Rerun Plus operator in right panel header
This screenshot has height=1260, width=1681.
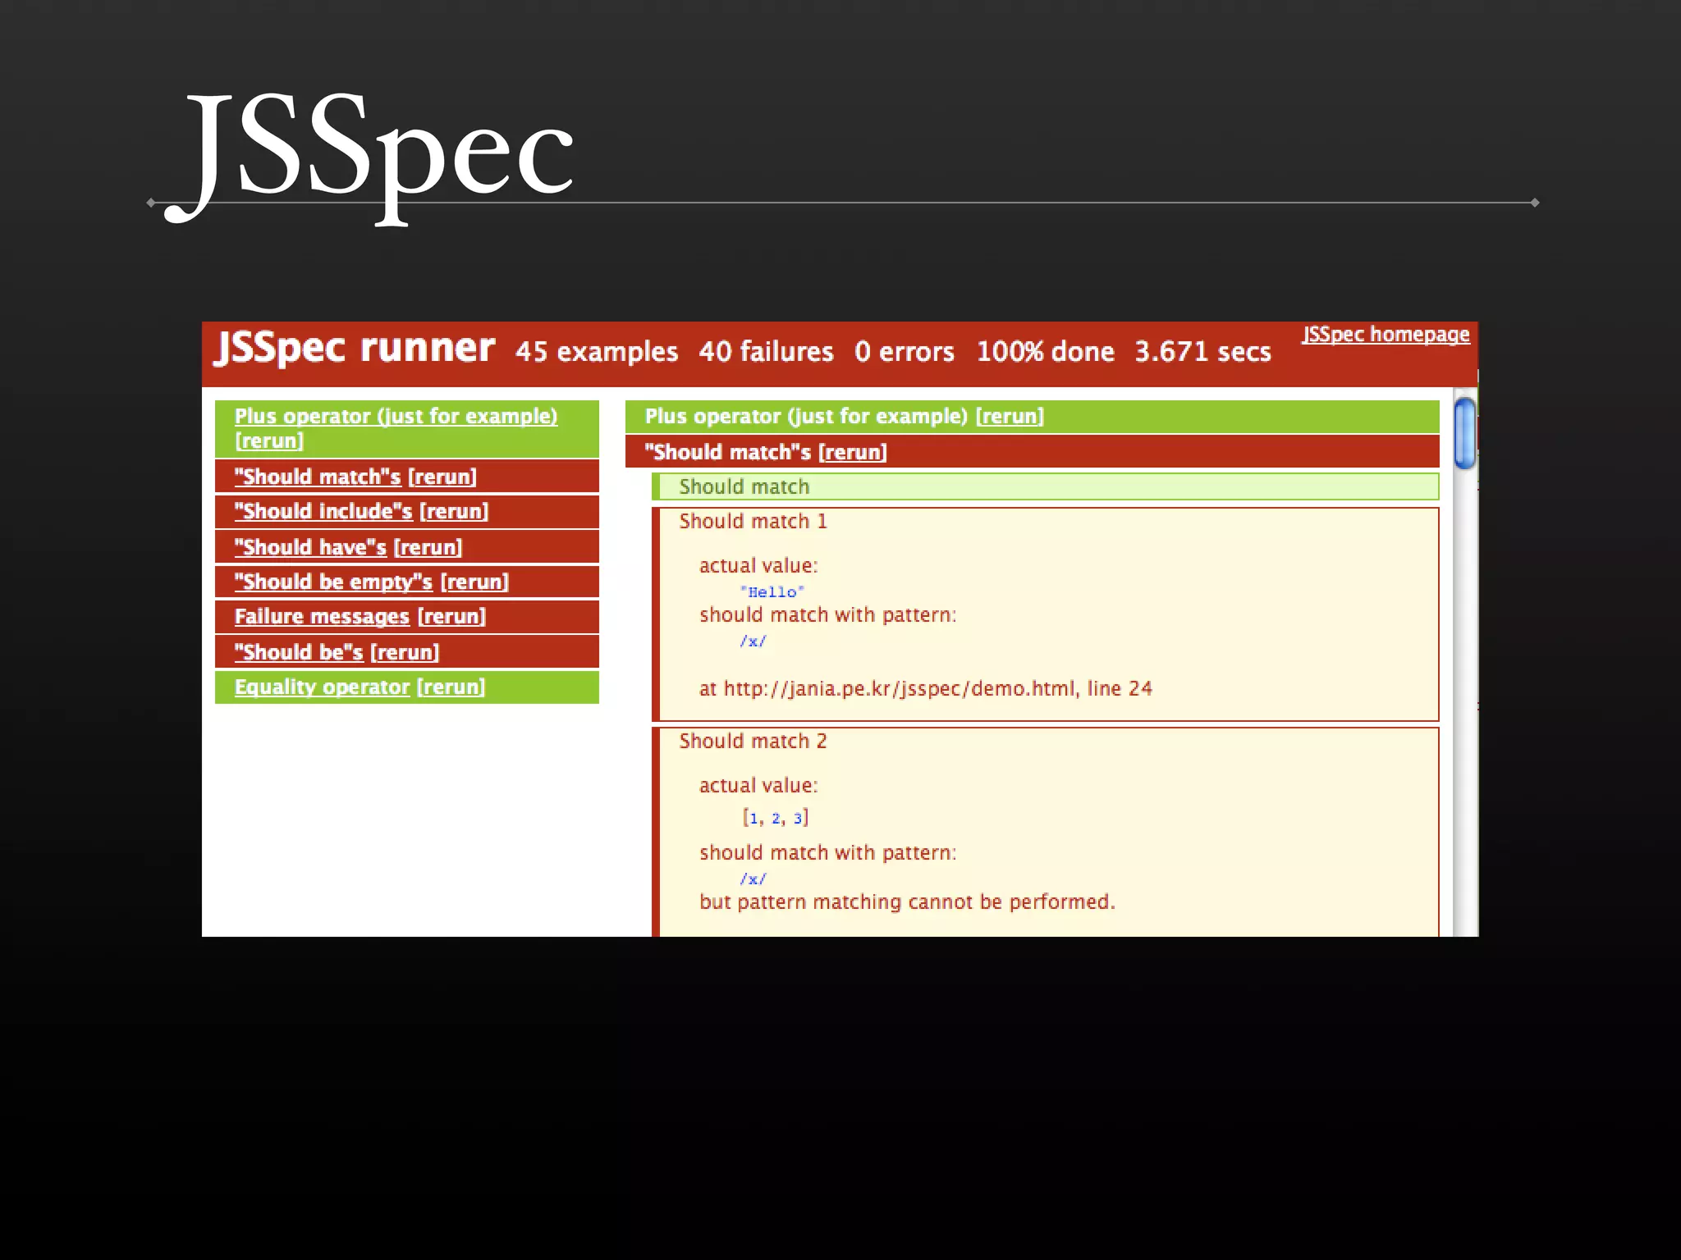click(x=1010, y=416)
